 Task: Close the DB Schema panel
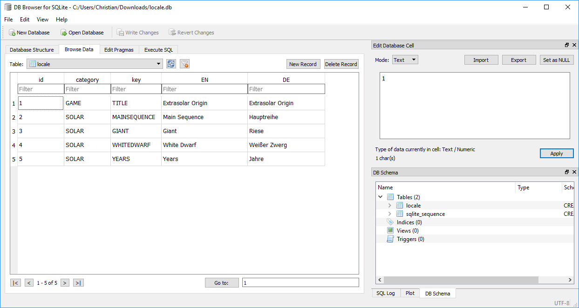point(574,173)
